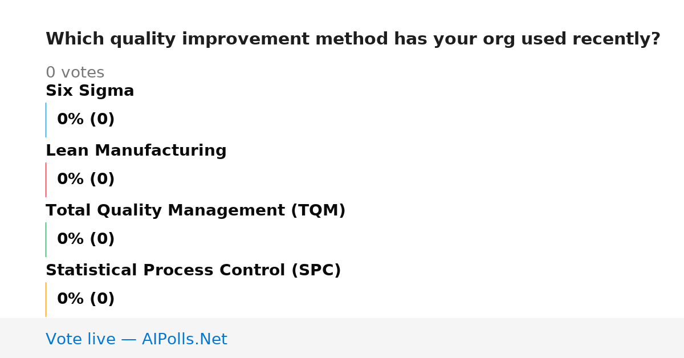Select the Lean Manufacturing option label

tap(136, 150)
